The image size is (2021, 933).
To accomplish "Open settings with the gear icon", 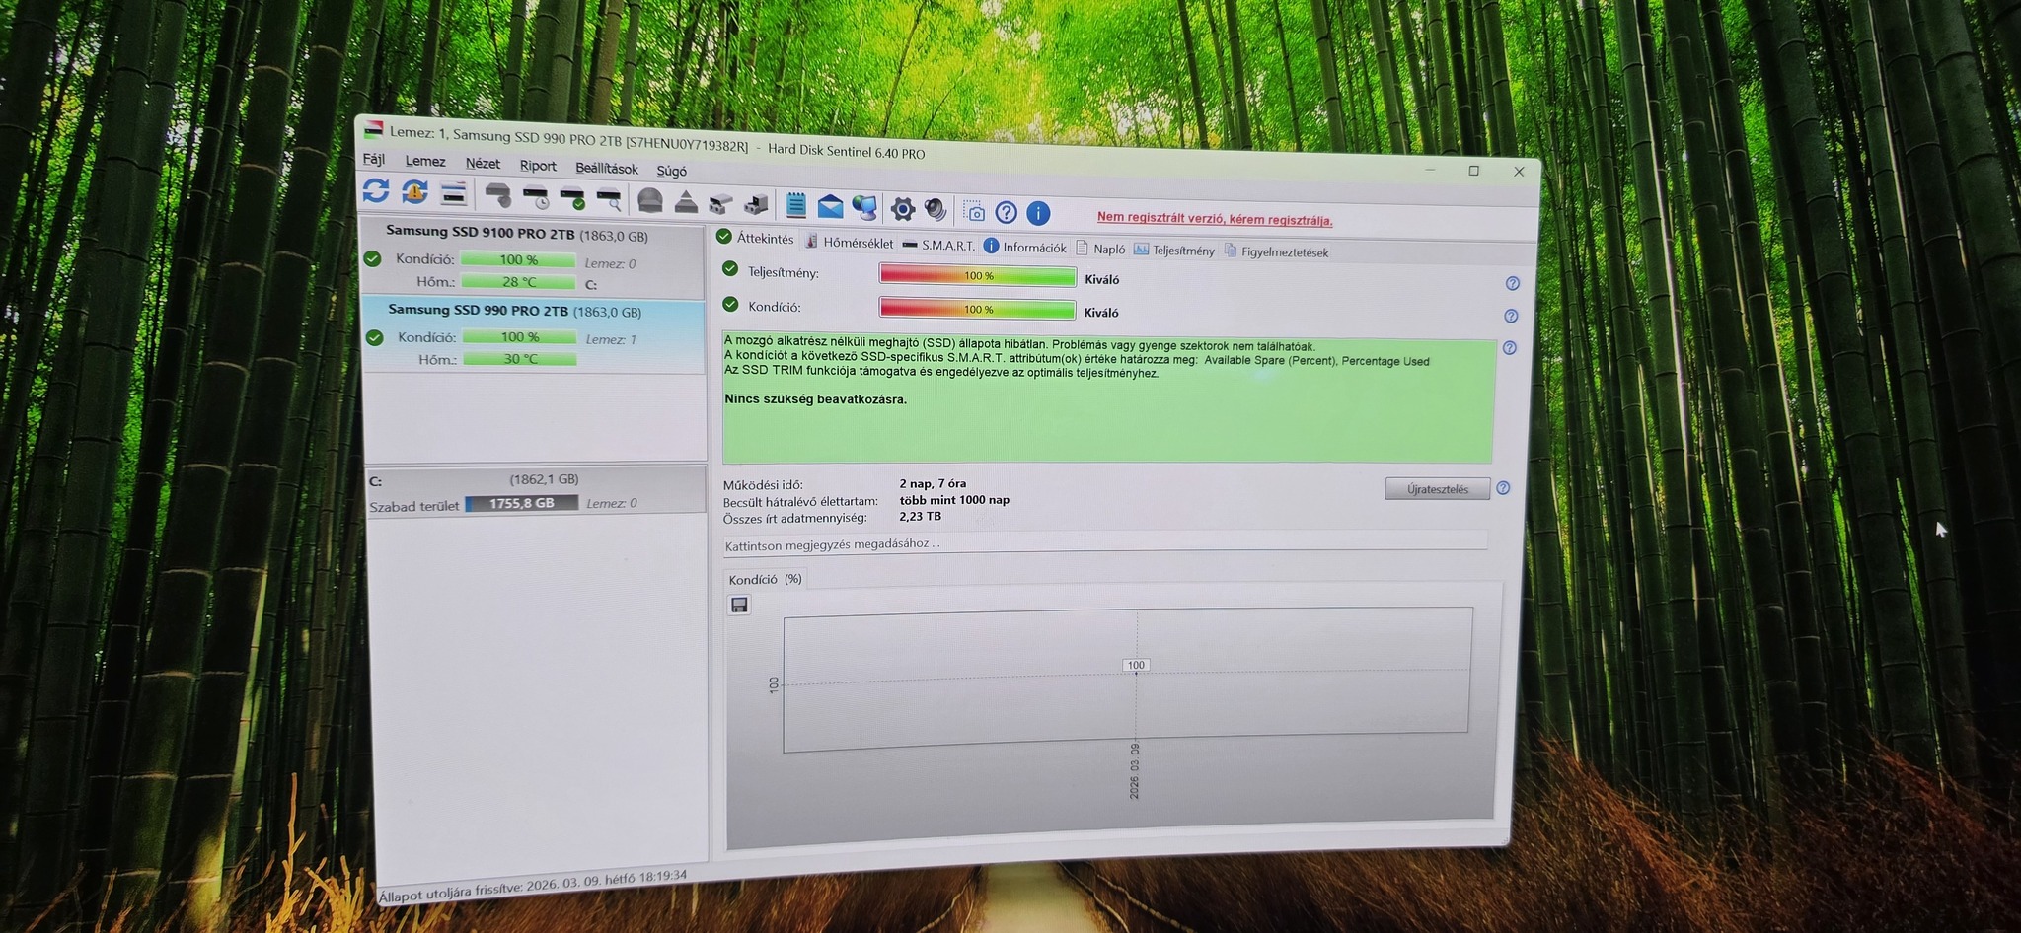I will (x=902, y=209).
